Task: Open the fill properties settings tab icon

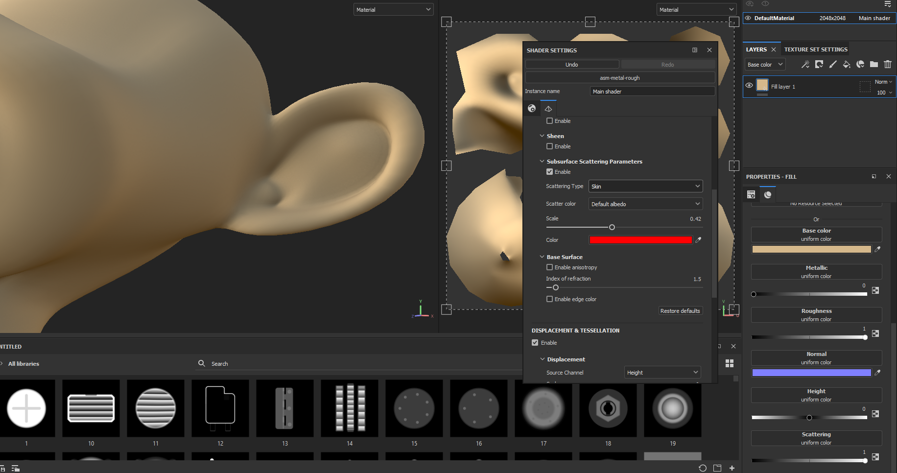Action: (x=751, y=194)
